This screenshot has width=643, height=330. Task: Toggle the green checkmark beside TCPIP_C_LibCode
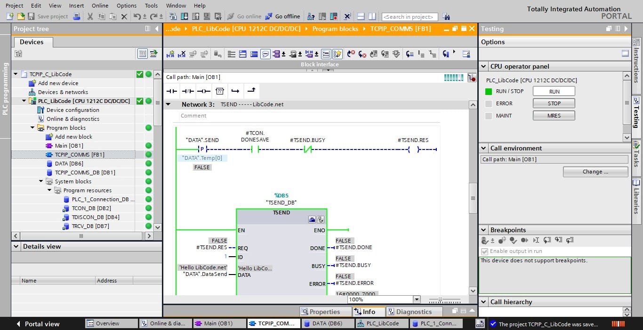click(x=139, y=74)
